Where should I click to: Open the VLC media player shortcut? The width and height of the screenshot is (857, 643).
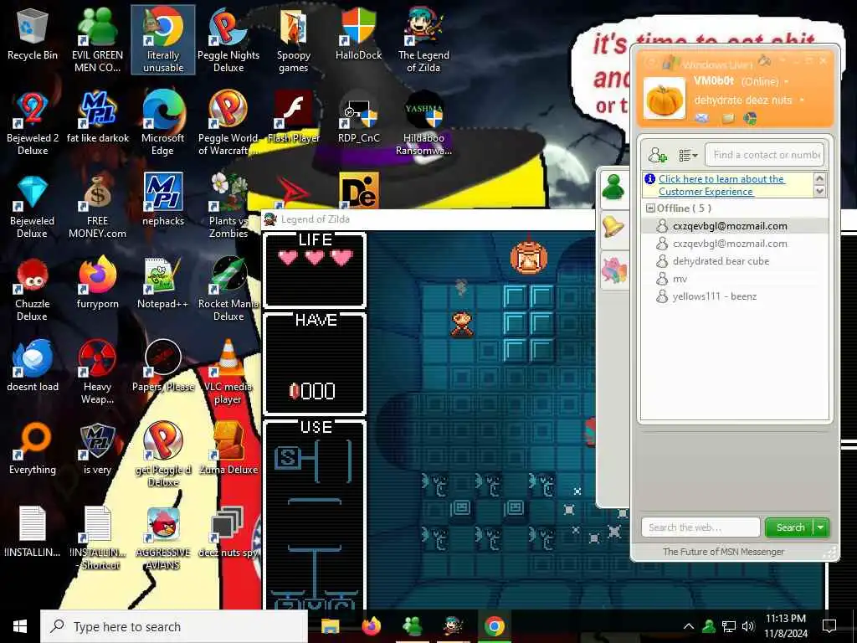tap(228, 372)
